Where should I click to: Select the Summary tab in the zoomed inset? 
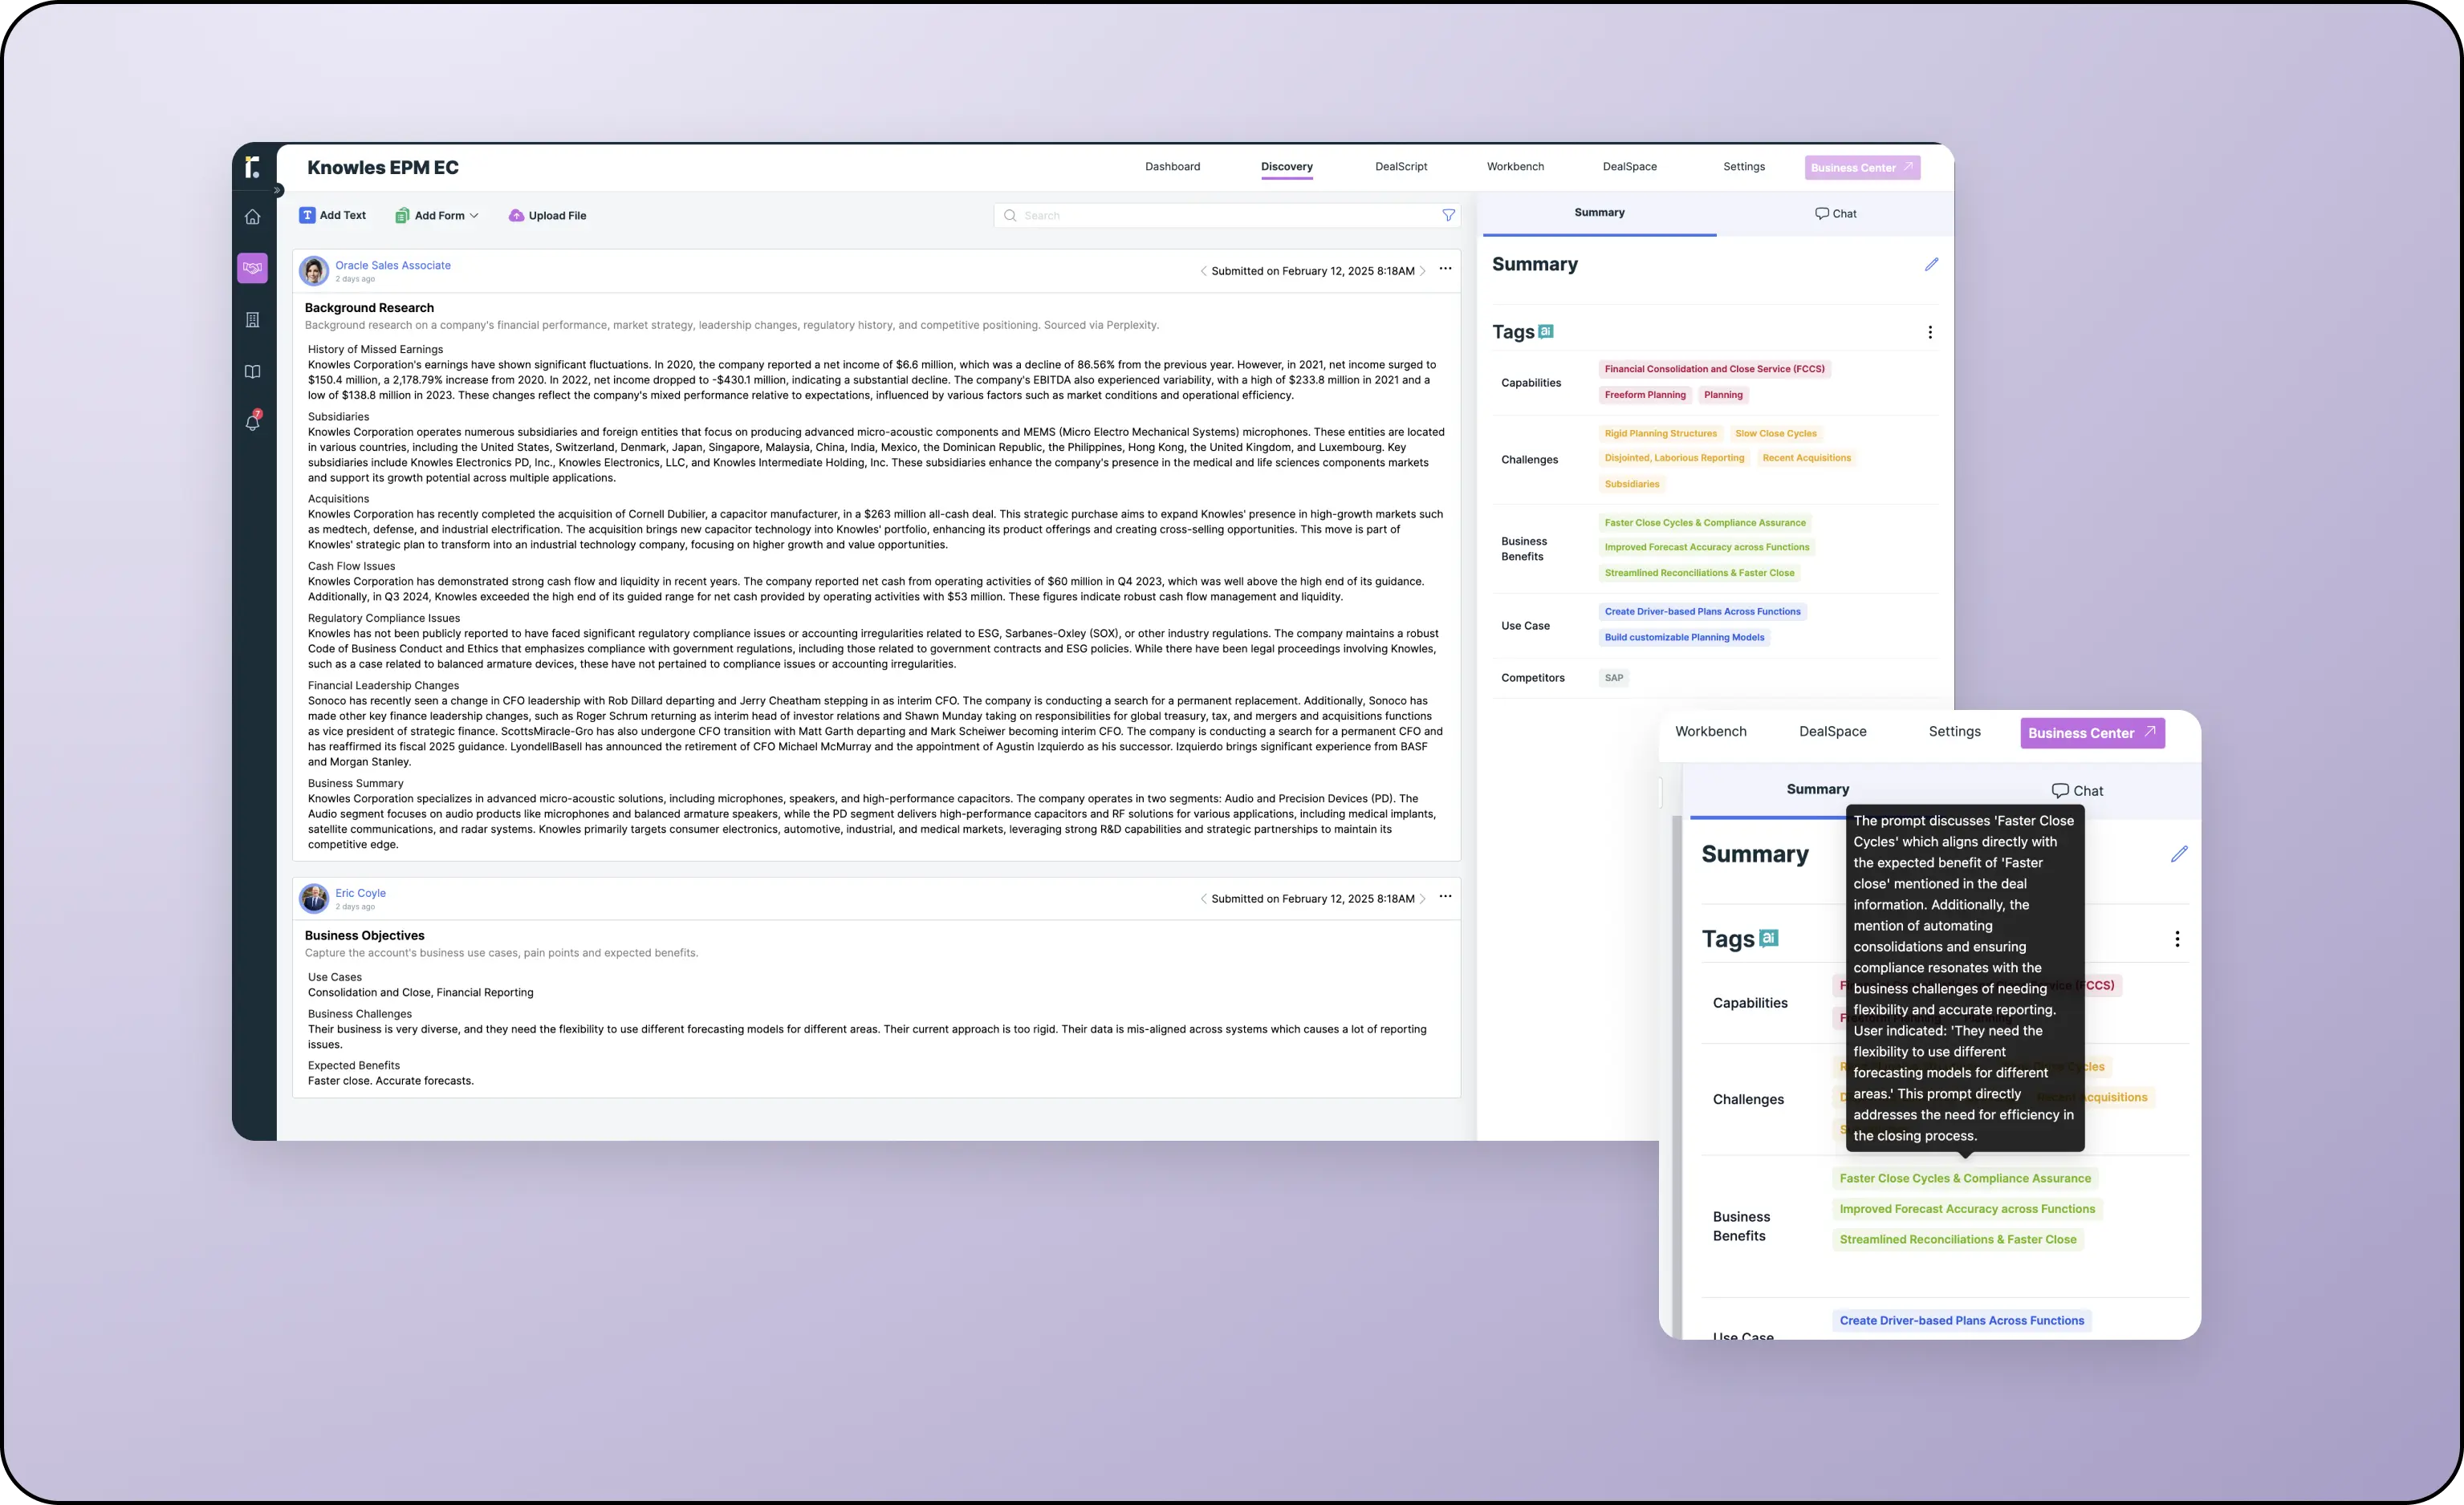pyautogui.click(x=1817, y=789)
